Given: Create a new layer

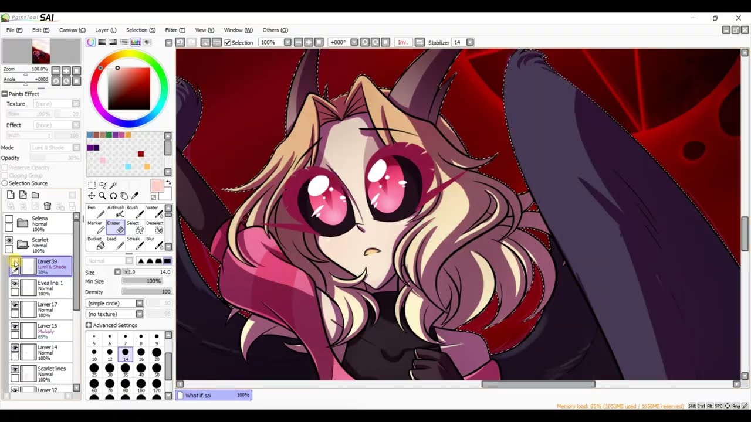Looking at the screenshot, I should tap(11, 195).
